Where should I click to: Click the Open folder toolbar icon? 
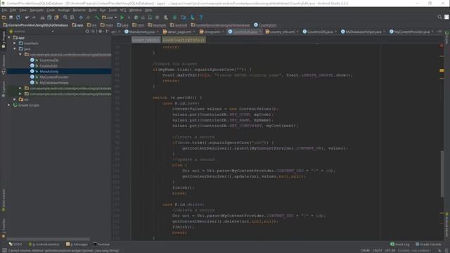click(x=4, y=18)
